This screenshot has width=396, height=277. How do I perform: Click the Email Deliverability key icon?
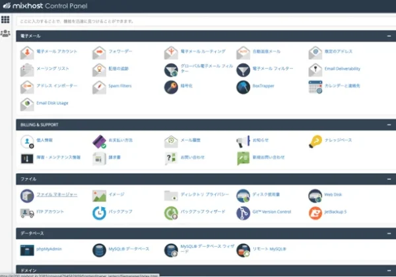point(315,70)
